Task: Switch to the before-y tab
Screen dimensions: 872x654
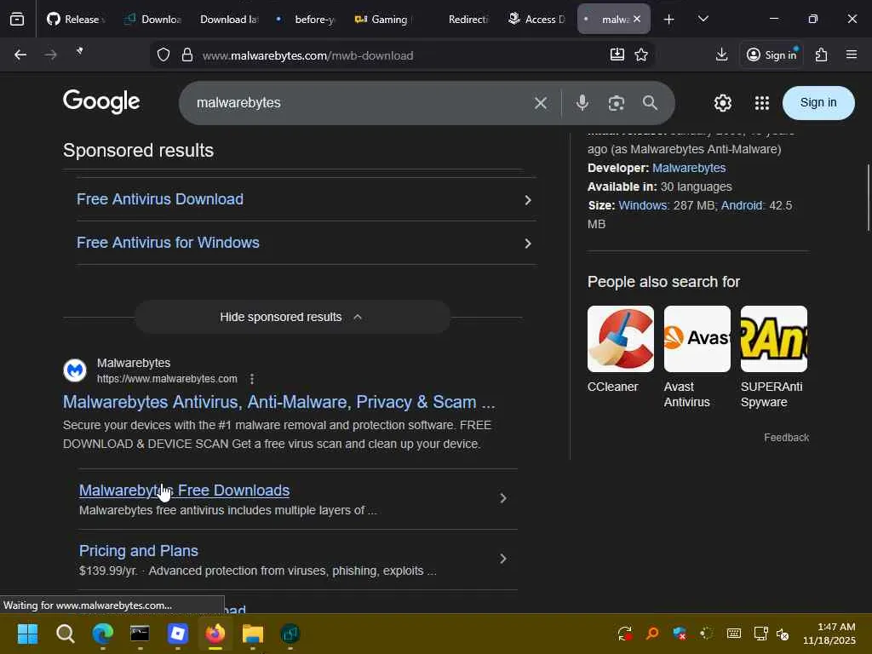Action: [x=307, y=20]
